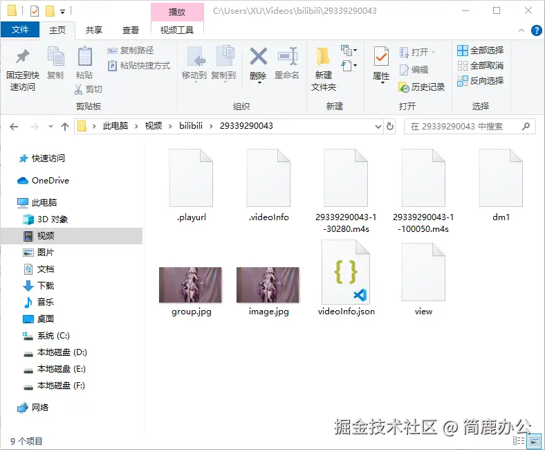Click the properties quick access toolbar icon
The height and width of the screenshot is (450, 545).
[35, 11]
